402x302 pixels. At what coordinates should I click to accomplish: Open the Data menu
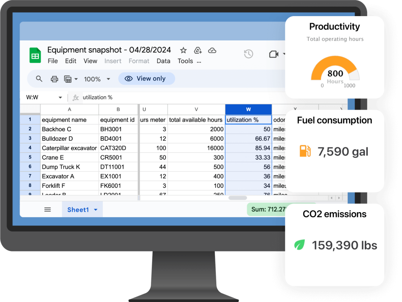pos(163,61)
